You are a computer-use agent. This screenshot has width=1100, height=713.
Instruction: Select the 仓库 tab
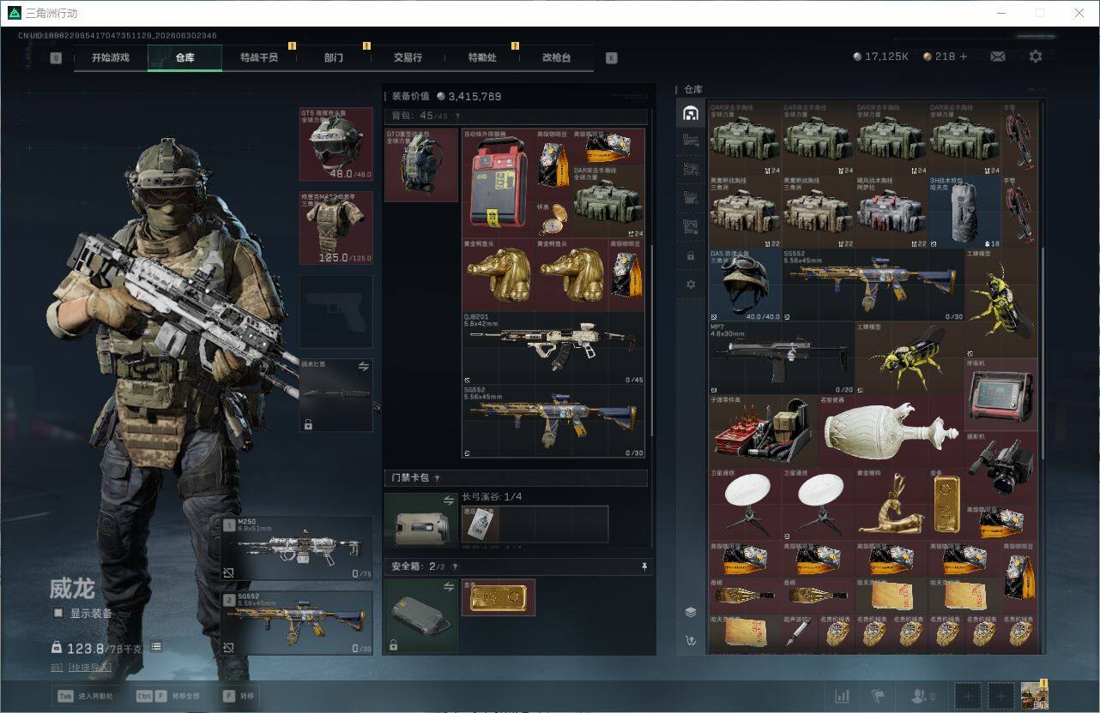(184, 57)
